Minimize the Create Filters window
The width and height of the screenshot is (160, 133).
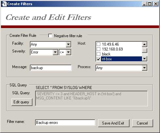144,4
